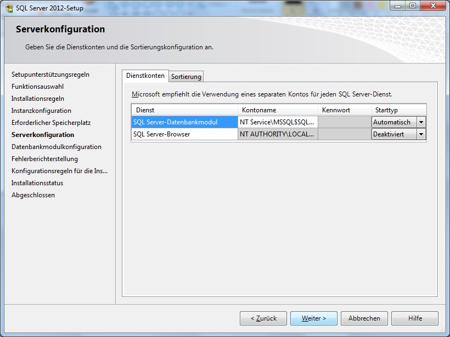The image size is (450, 337).
Task: Open Starttyp dropdown for SQL Server-Datenbankmodul
Action: tap(421, 122)
